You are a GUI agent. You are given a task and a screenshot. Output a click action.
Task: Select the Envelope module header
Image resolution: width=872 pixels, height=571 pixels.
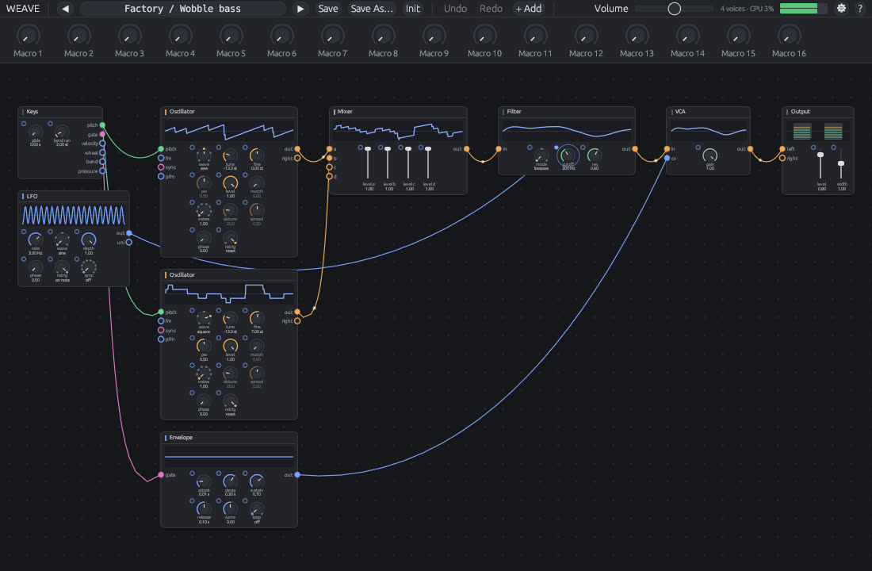229,438
